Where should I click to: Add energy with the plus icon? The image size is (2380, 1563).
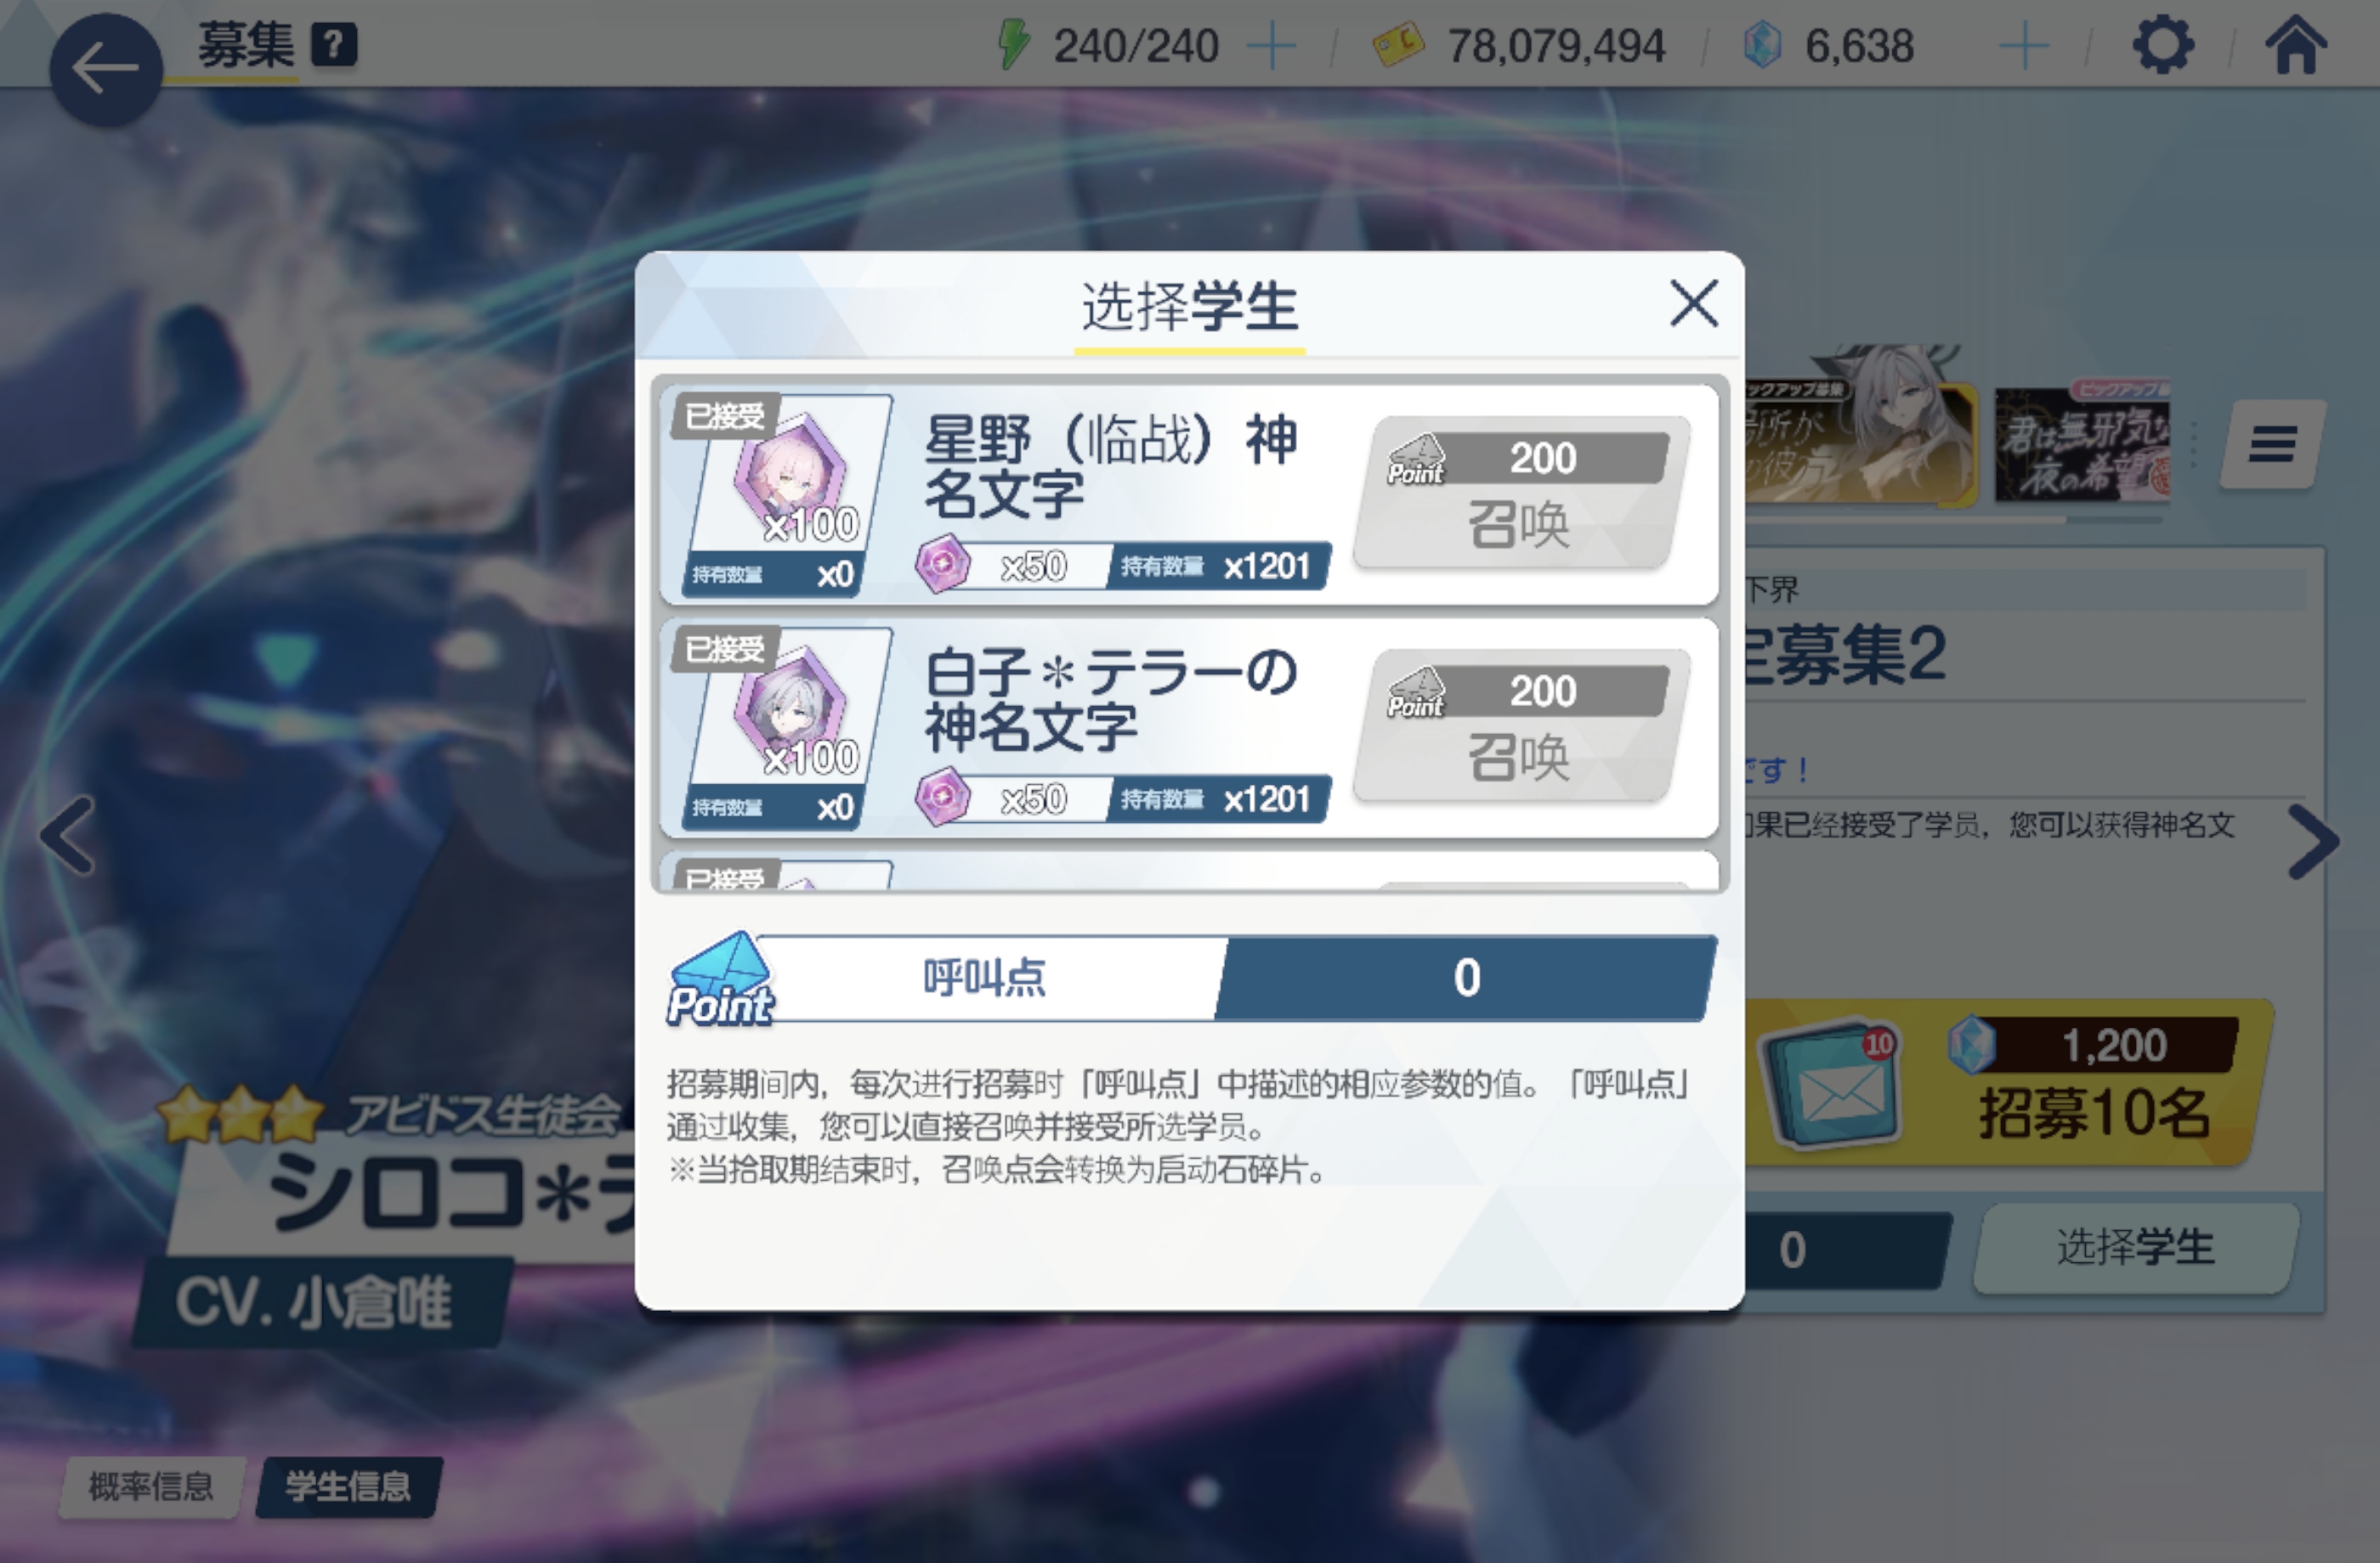1272,46
